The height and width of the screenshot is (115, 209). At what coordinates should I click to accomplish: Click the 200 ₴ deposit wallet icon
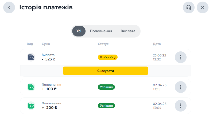tap(31, 106)
